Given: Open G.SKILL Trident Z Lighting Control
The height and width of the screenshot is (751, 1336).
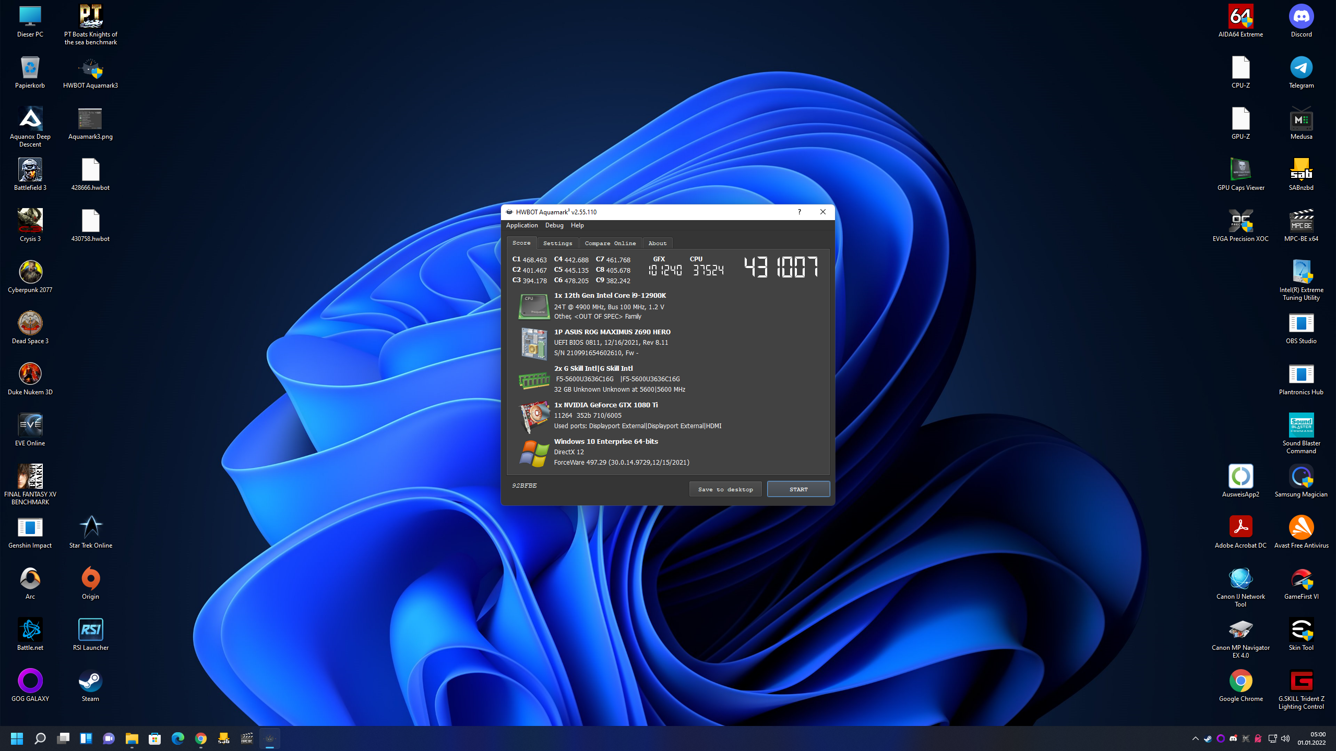Looking at the screenshot, I should click(x=1301, y=691).
